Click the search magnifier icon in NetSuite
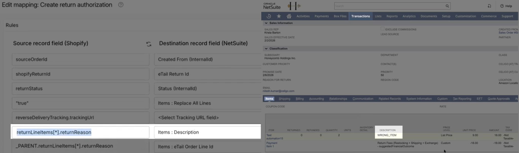 (x=447, y=6)
